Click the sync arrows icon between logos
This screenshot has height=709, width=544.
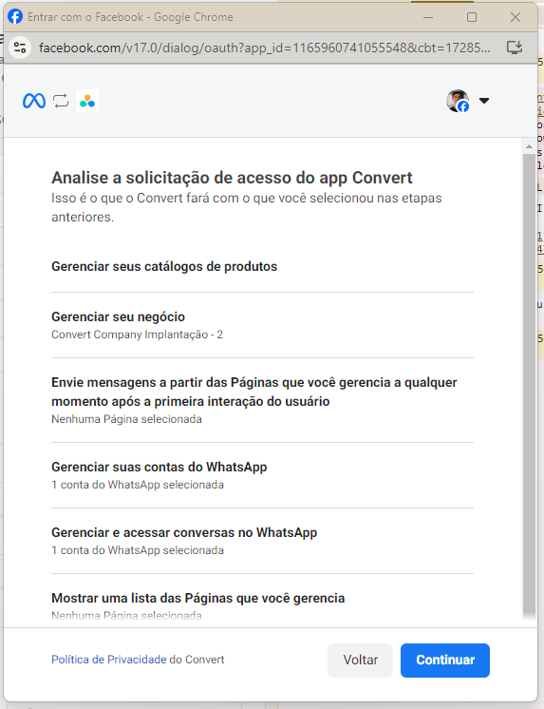61,101
